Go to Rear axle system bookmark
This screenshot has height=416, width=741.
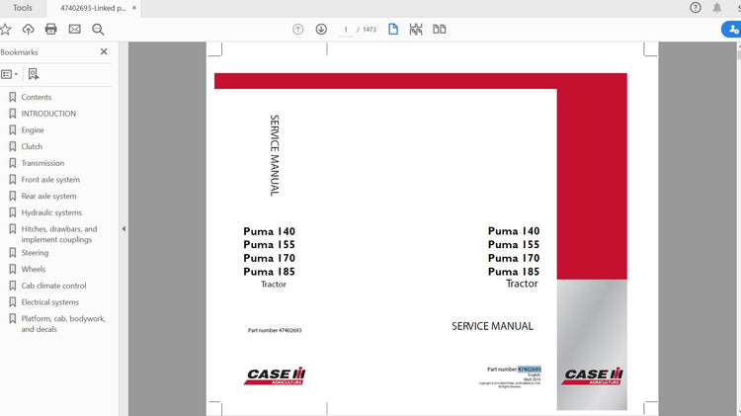[x=48, y=197]
